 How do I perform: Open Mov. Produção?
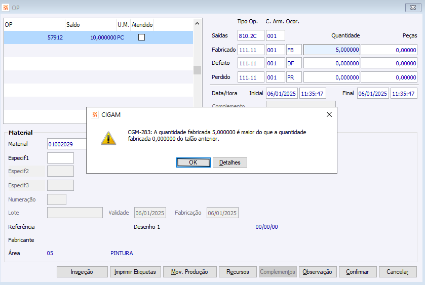[x=190, y=272]
